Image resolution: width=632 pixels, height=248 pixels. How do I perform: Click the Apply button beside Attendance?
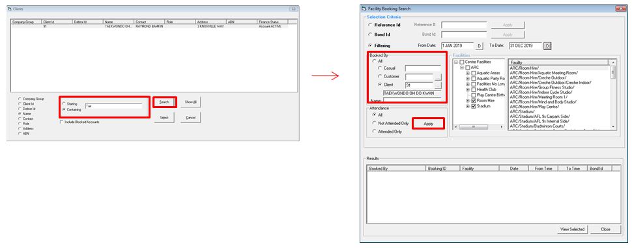click(x=429, y=124)
